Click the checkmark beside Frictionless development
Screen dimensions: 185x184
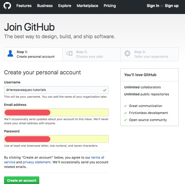point(126,113)
